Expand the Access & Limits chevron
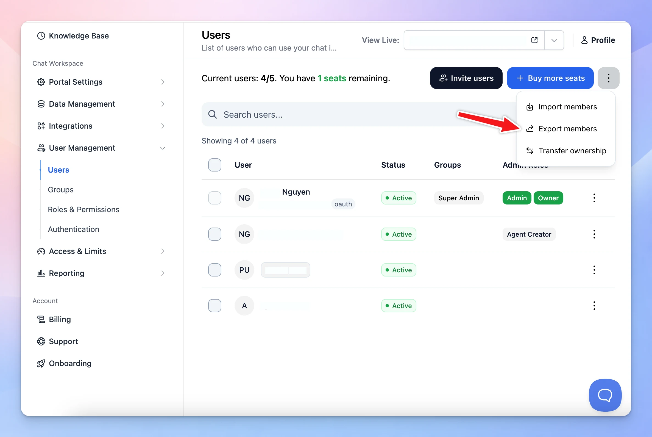Image resolution: width=652 pixels, height=437 pixels. [x=163, y=251]
